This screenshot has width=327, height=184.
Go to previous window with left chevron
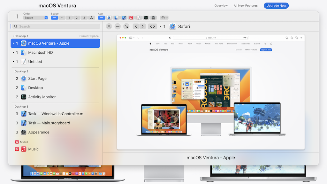pyautogui.click(x=136, y=27)
